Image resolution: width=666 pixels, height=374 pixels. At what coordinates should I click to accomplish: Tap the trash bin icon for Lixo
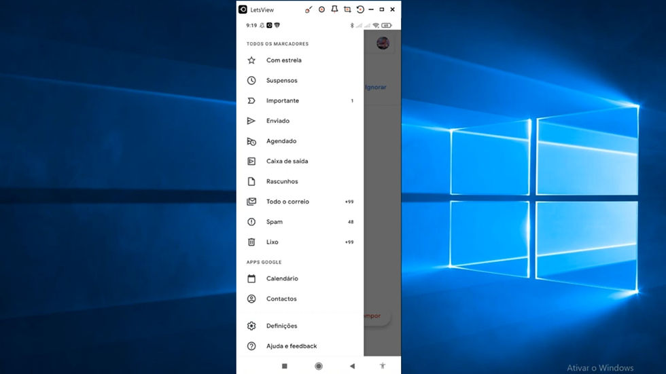(251, 242)
